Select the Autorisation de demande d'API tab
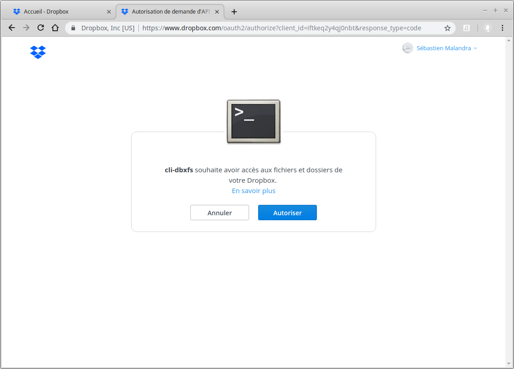This screenshot has height=369, width=514. coord(167,11)
